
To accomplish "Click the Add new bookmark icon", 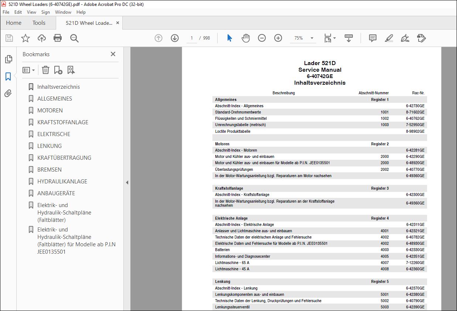I will coord(58,70).
